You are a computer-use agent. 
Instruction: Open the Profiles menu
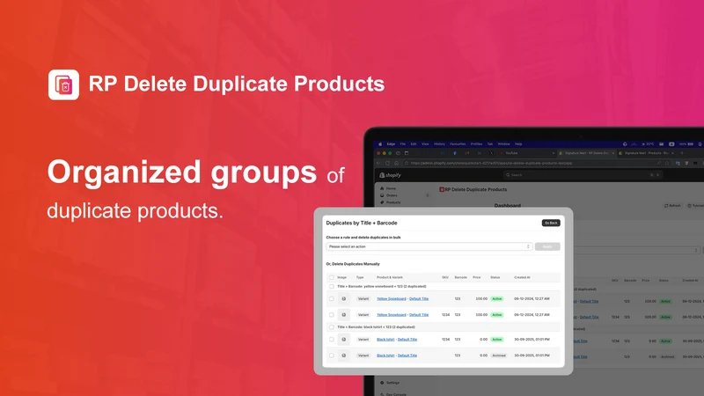click(476, 144)
